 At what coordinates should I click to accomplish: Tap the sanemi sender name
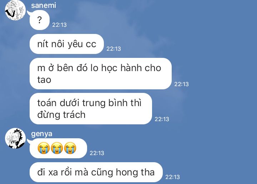pyautogui.click(x=44, y=5)
